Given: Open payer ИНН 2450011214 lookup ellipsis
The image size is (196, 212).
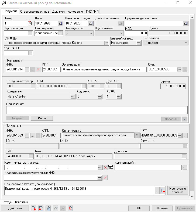Looking at the screenshot, I should 27,69.
